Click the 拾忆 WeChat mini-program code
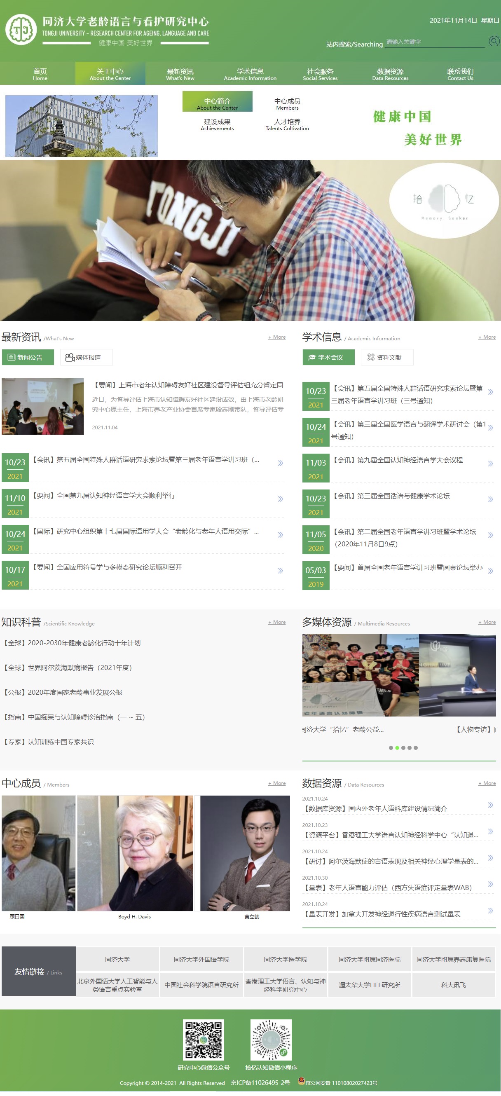 click(271, 1039)
